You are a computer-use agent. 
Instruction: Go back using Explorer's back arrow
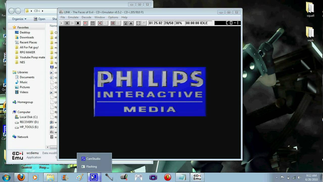pyautogui.click(x=11, y=11)
